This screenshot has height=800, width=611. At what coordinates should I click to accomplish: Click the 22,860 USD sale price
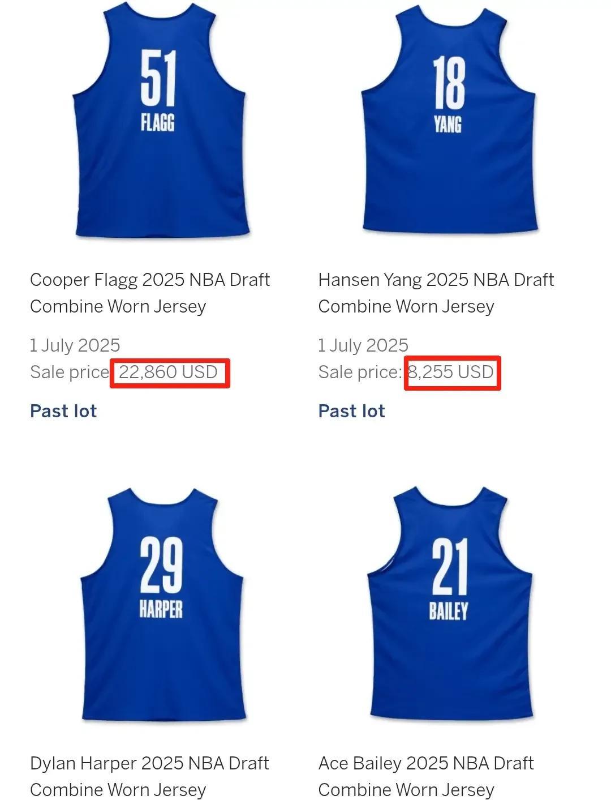point(168,372)
